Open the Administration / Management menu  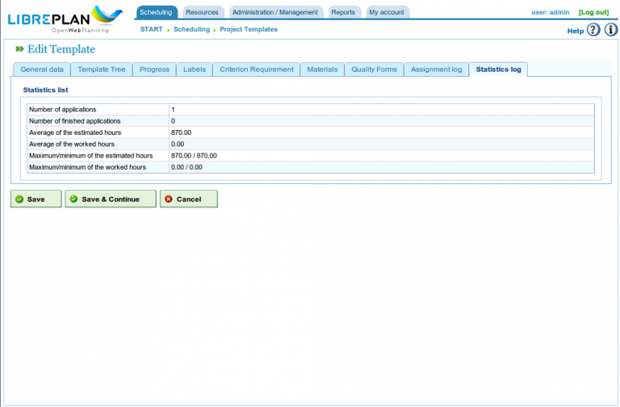275,12
